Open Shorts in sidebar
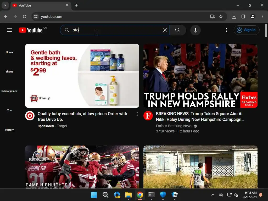 [9, 72]
